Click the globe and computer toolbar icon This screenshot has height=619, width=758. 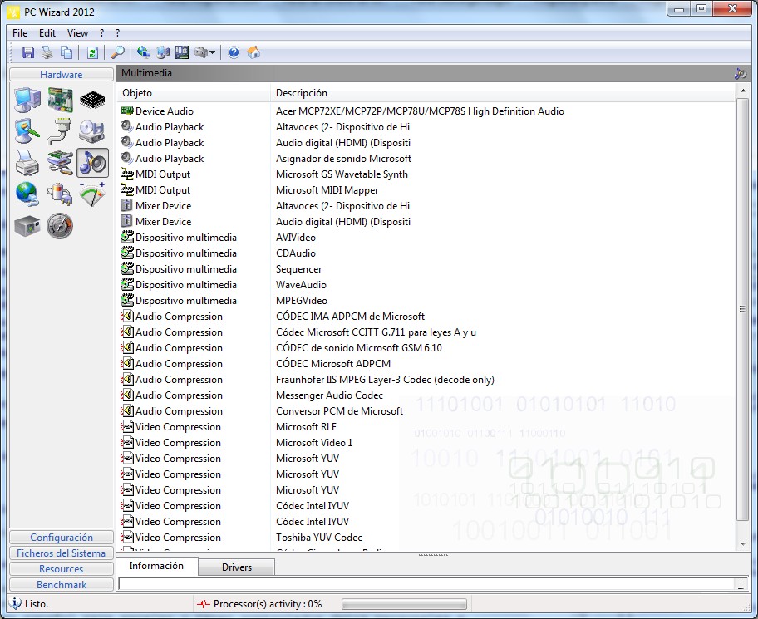[x=144, y=52]
